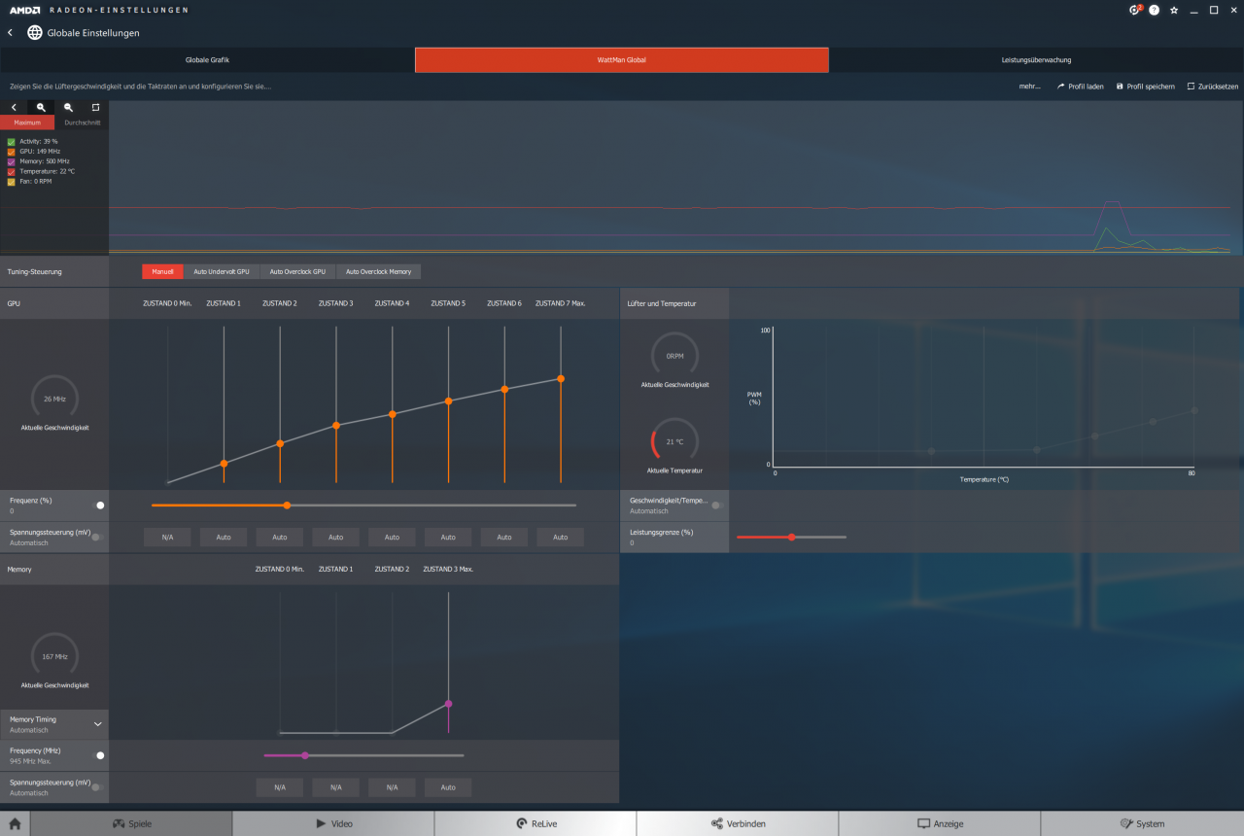1244x836 pixels.
Task: Click the favorites star icon
Action: [1174, 10]
